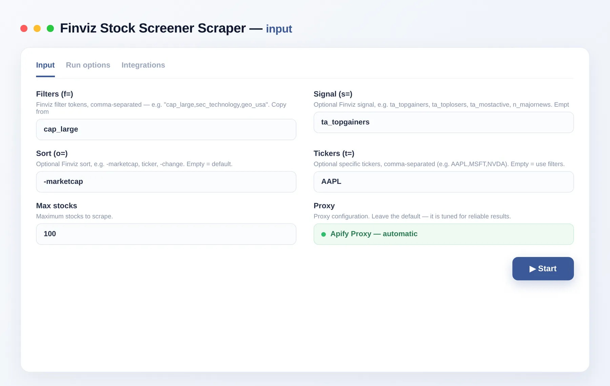Click the 'Maximum stocks to scrape.' description
610x386 pixels.
coord(75,216)
